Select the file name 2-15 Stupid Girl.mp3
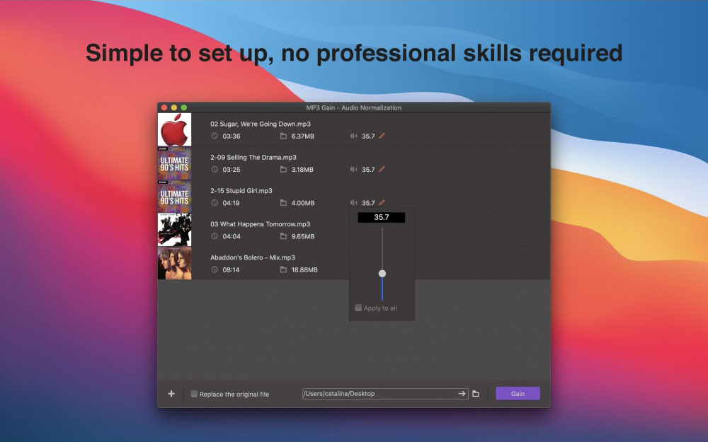The image size is (708, 442). 241,191
